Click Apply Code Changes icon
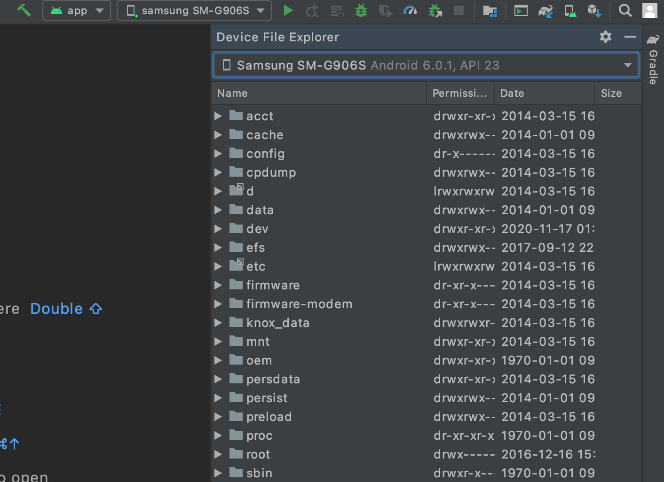The width and height of the screenshot is (664, 482). tap(337, 10)
